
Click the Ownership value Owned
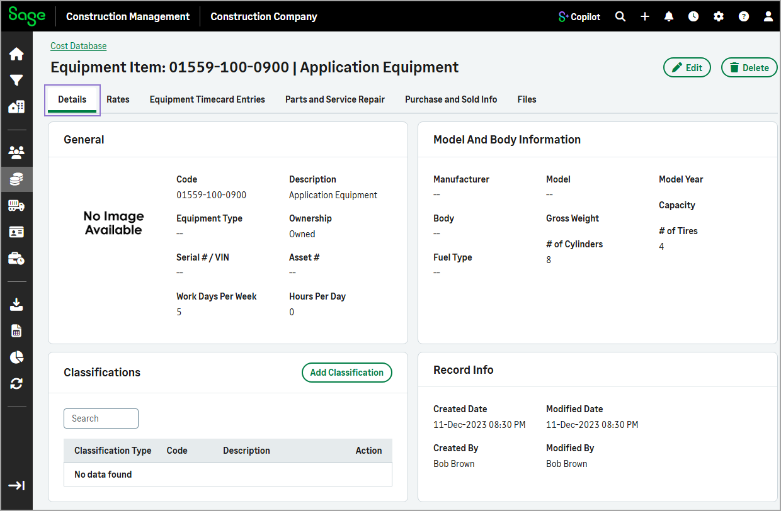click(x=302, y=234)
